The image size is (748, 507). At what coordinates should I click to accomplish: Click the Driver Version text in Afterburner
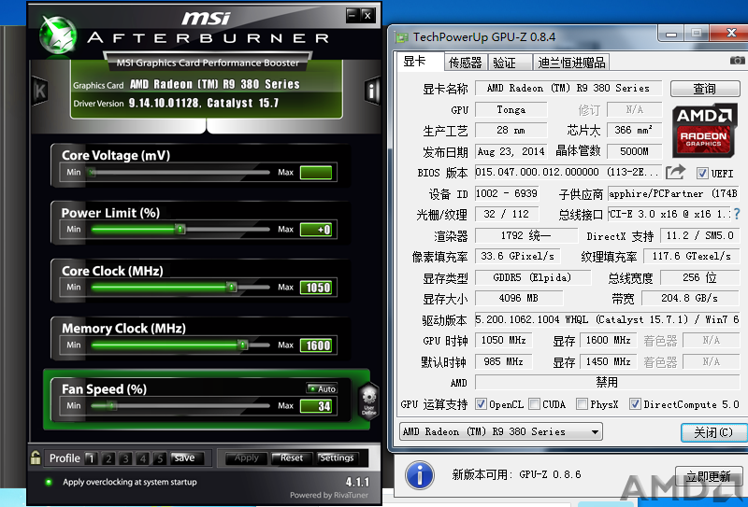coord(176,103)
